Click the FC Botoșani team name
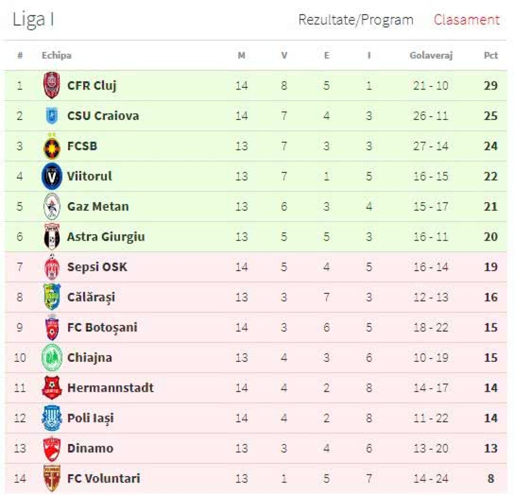 click(x=103, y=327)
